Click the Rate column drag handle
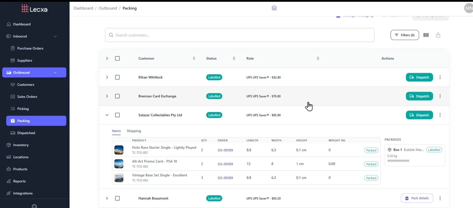The height and width of the screenshot is (208, 473). 318,58
